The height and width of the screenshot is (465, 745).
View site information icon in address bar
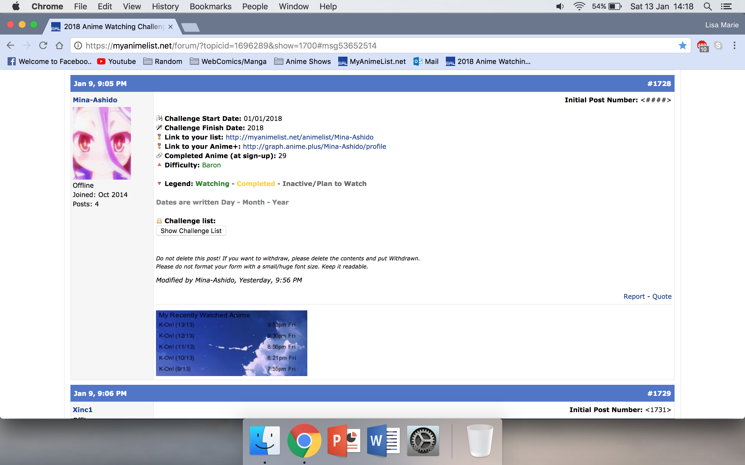click(x=78, y=46)
